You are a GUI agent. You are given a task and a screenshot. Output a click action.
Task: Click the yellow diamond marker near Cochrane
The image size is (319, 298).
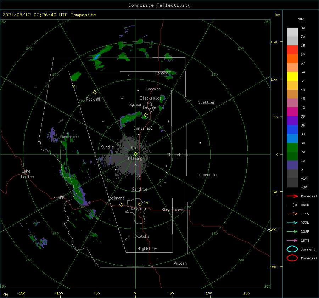point(121,204)
